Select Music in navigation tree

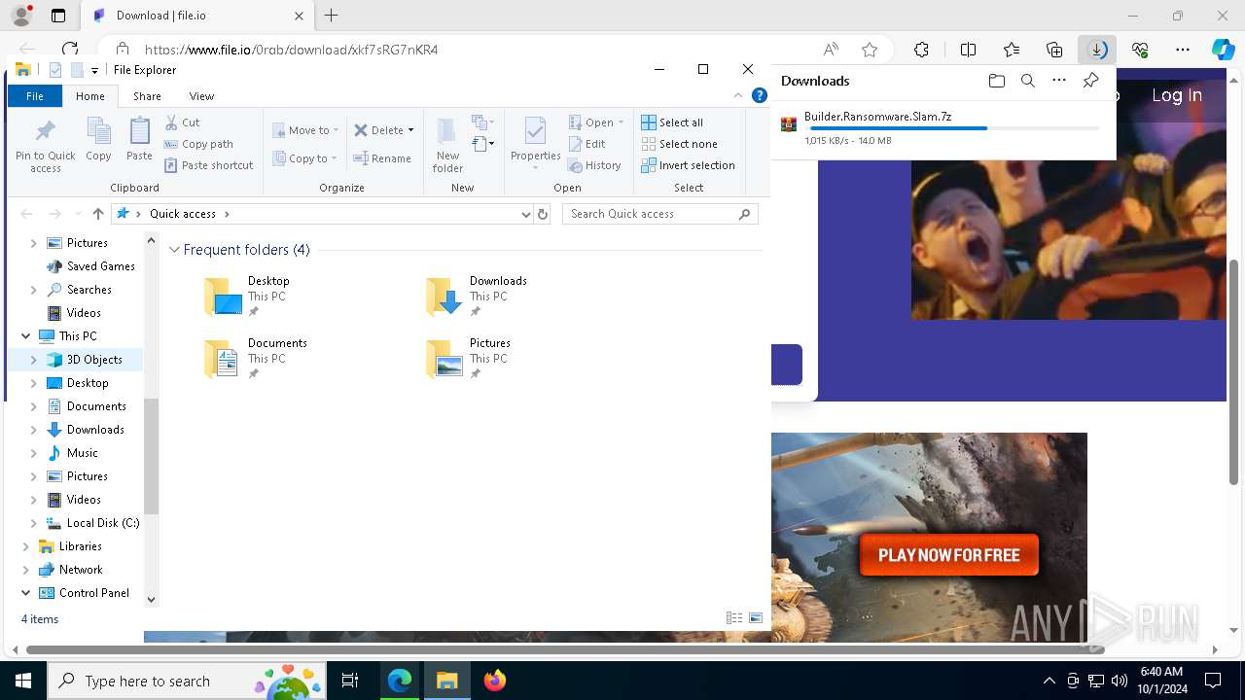click(82, 453)
